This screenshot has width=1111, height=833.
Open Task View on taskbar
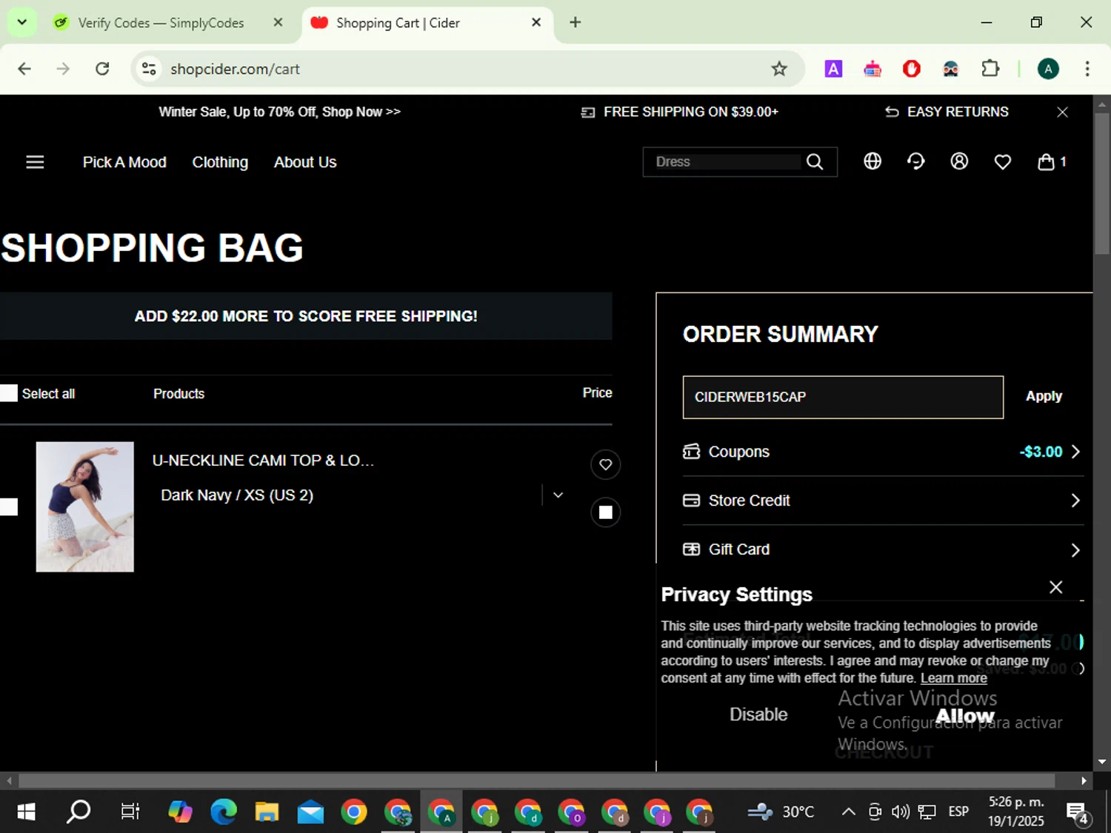pyautogui.click(x=130, y=812)
